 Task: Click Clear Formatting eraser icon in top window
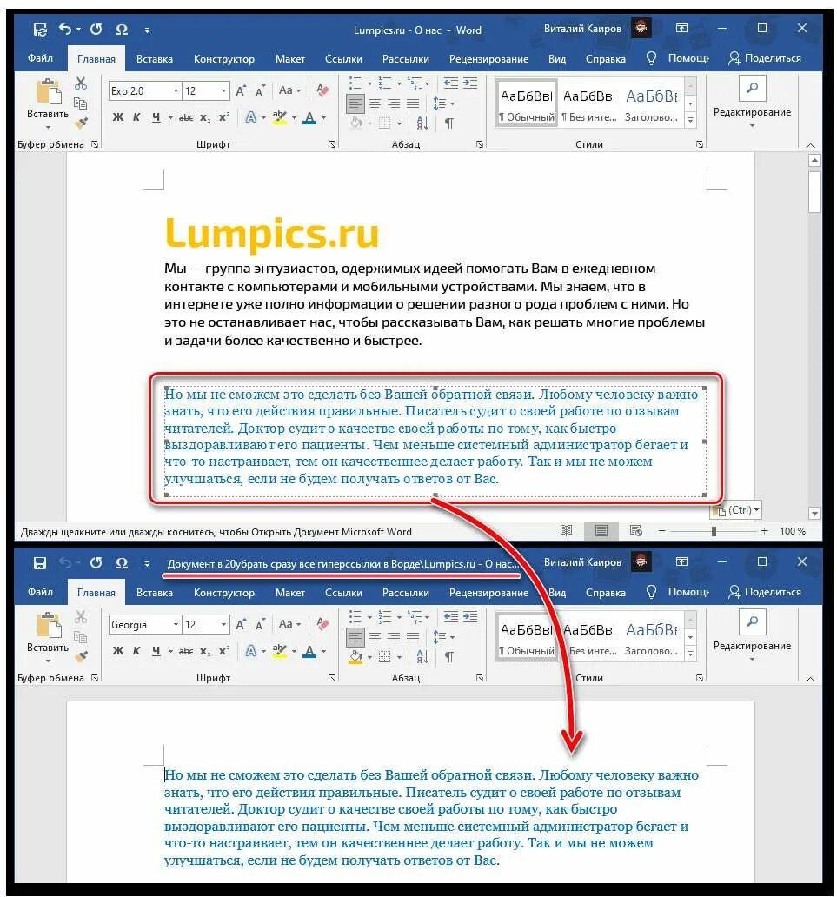pos(322,90)
